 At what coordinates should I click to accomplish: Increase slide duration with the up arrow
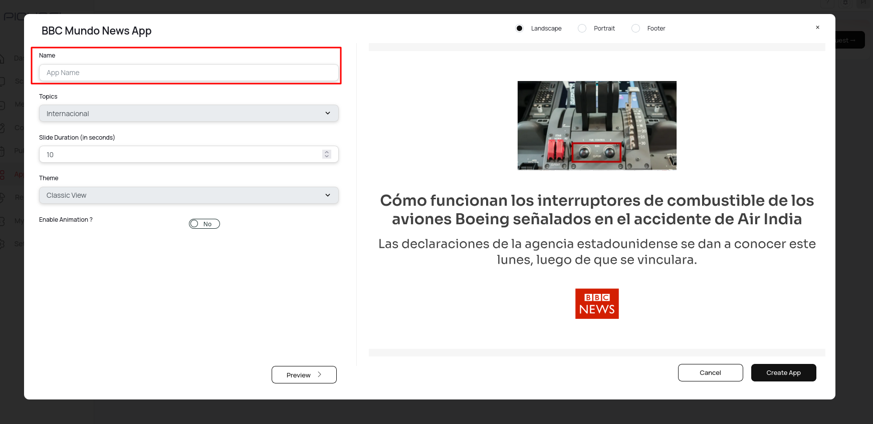point(327,152)
